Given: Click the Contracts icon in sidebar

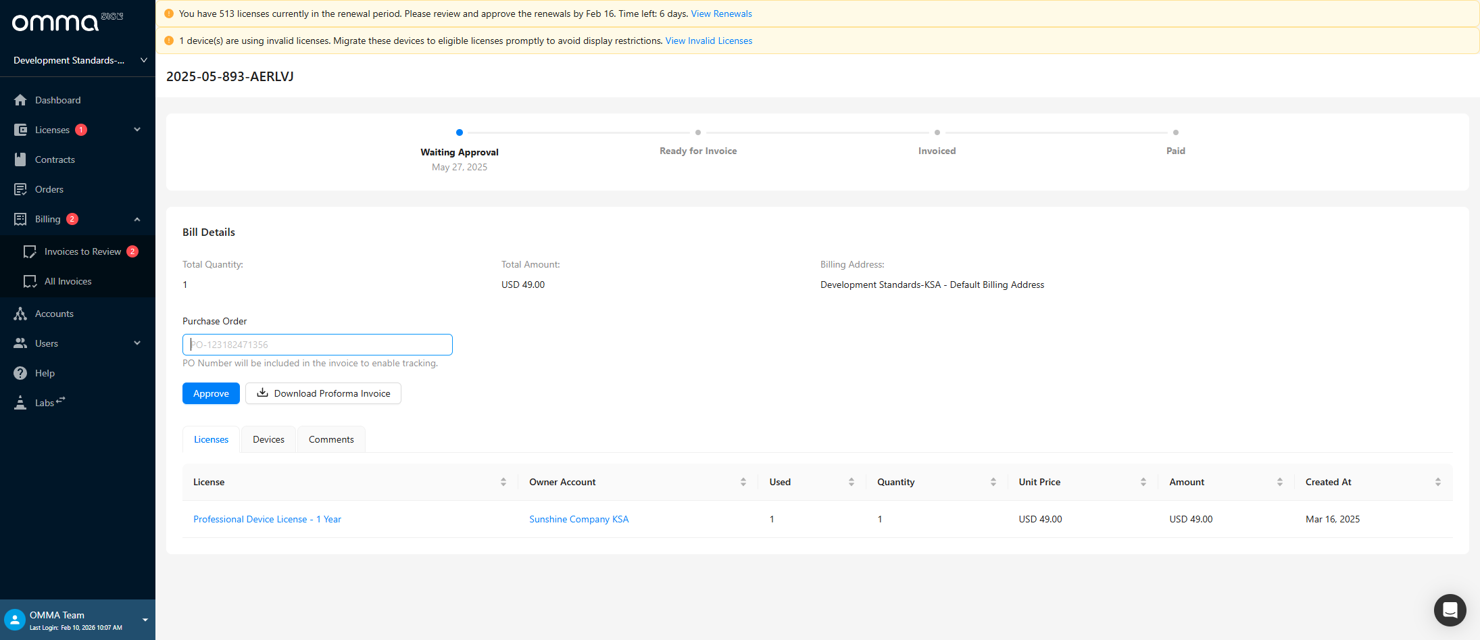Looking at the screenshot, I should click(x=20, y=159).
